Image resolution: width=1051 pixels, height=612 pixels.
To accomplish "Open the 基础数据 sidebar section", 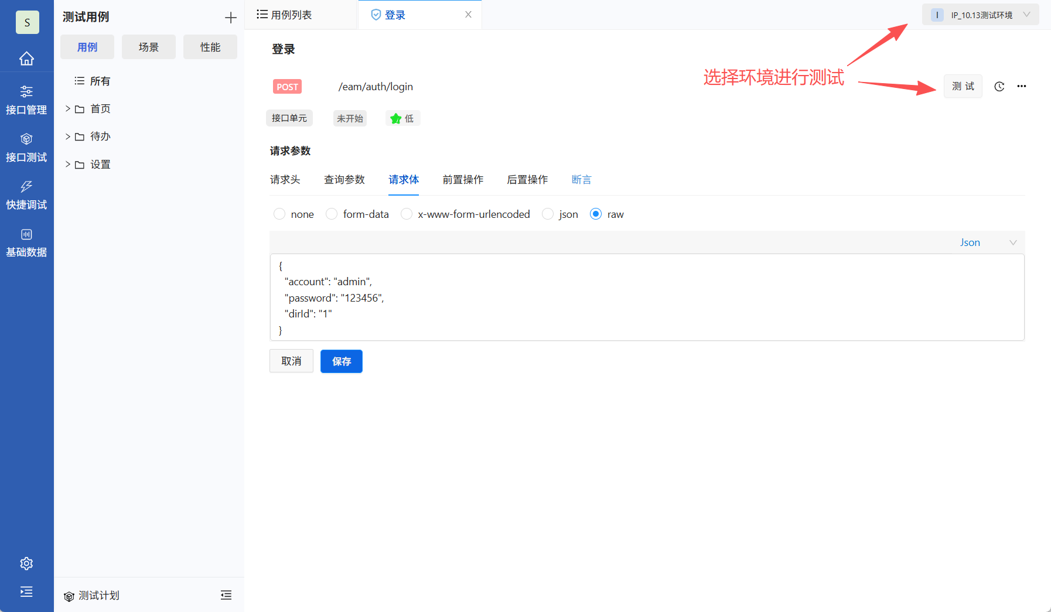I will 26,242.
